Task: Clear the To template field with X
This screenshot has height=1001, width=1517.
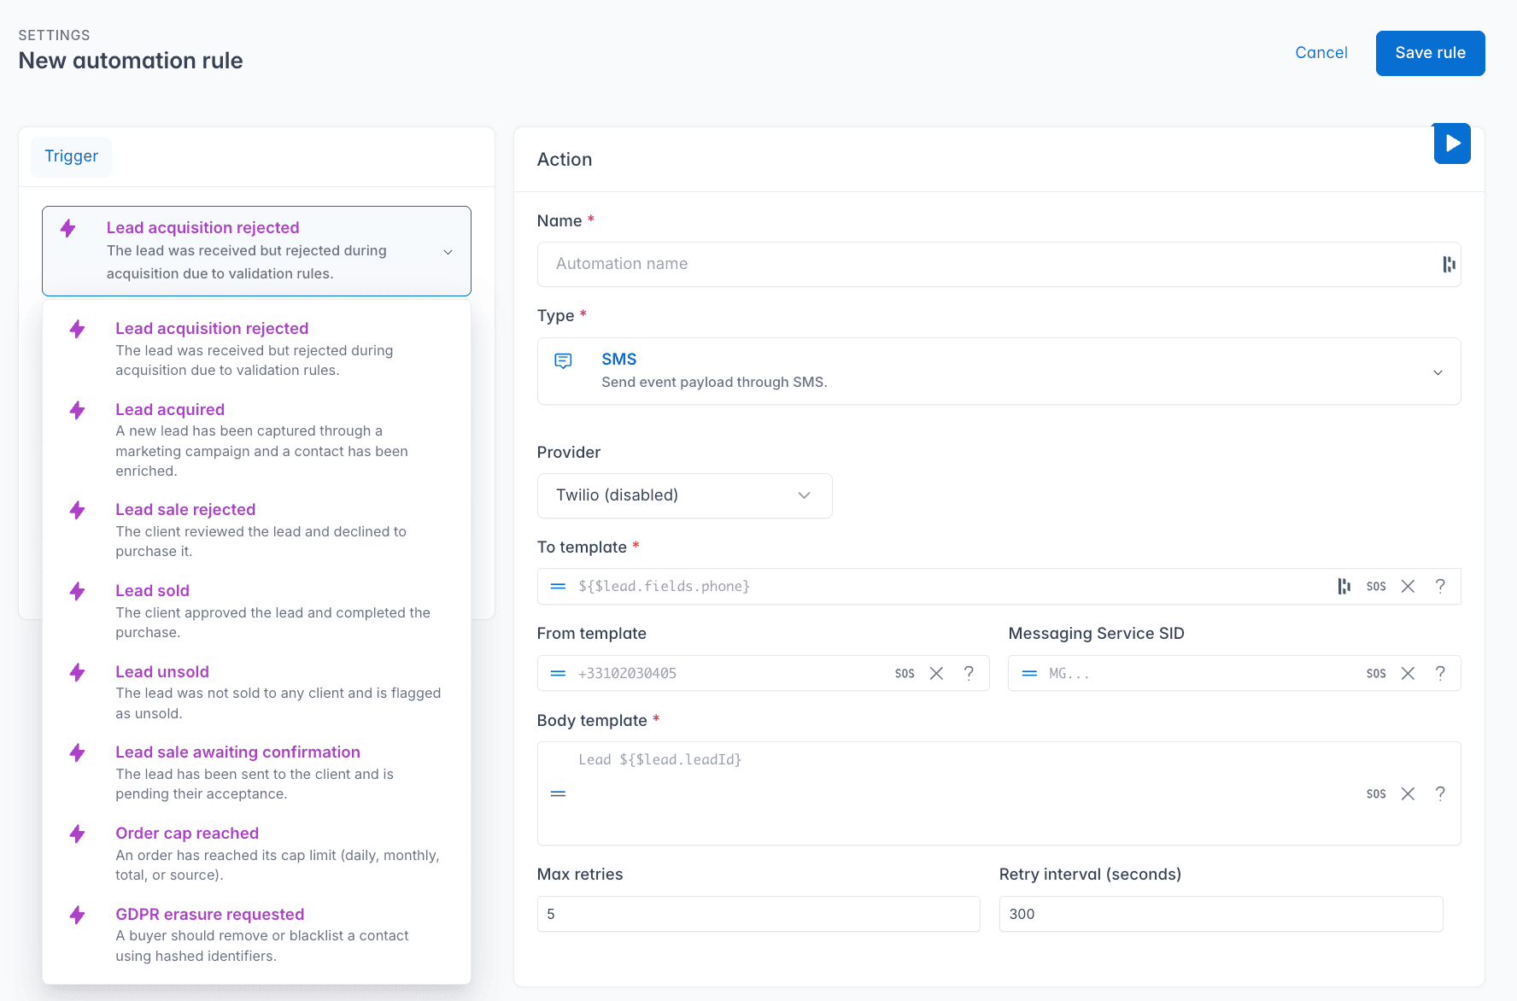Action: (1408, 586)
